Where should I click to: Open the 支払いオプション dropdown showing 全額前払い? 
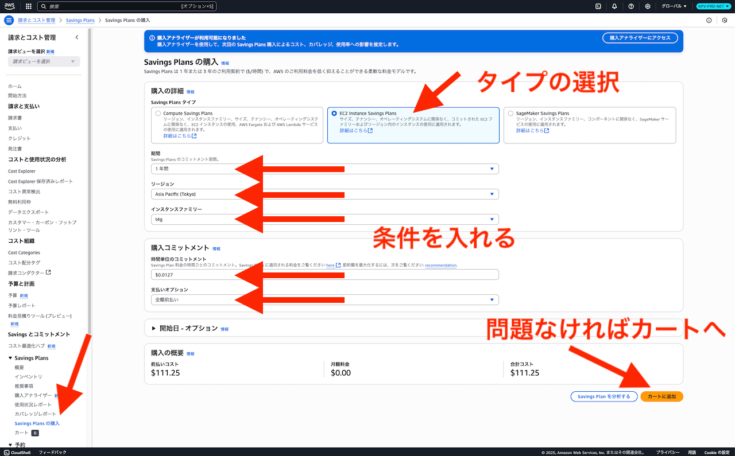pos(325,299)
